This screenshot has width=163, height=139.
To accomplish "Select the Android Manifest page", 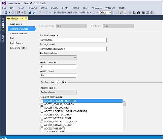I will pyautogui.click(x=22, y=29).
